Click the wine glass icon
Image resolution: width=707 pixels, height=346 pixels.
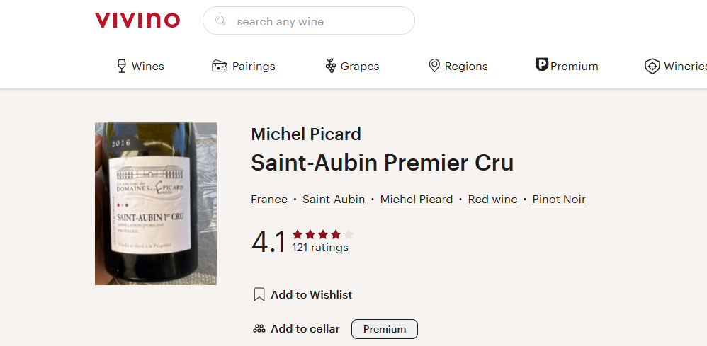click(121, 67)
